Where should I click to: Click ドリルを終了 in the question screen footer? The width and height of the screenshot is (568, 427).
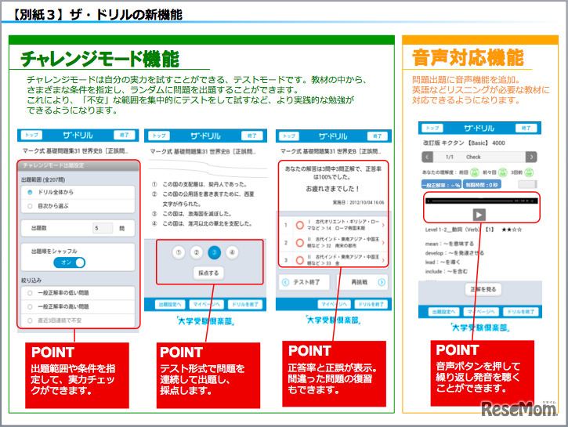pyautogui.click(x=245, y=304)
